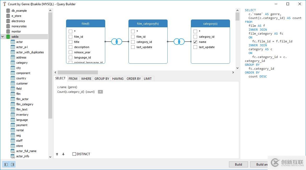306x170 pixels.
Task: Check the description column in film table
Action: (x=70, y=47)
